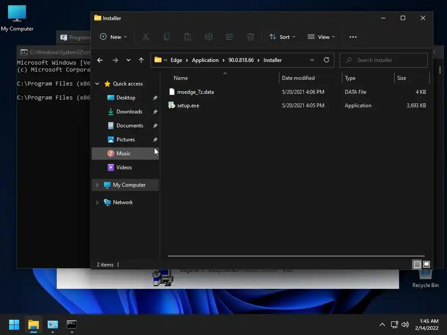
Task: Click the taskbar clock and date
Action: tap(427, 325)
